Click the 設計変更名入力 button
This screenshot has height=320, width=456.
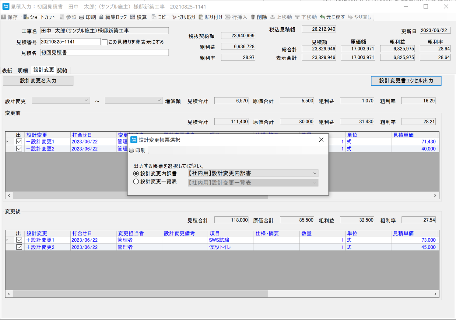pos(38,81)
